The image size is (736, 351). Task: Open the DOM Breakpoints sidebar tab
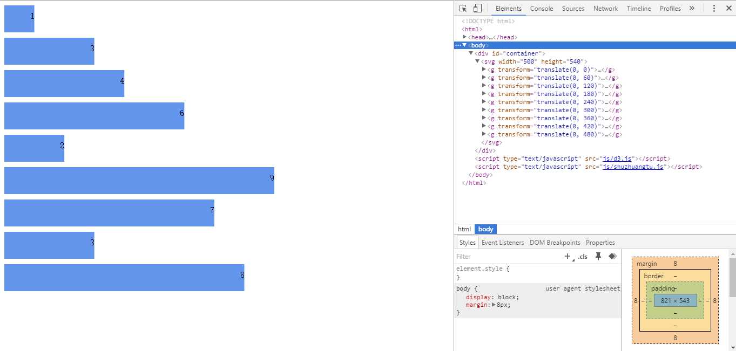click(555, 243)
